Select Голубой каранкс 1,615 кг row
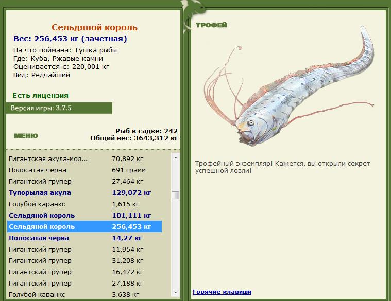This screenshot has width=391, height=301. tap(84, 204)
